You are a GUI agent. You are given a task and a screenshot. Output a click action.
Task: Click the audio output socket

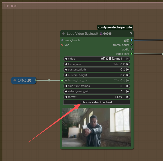tap(132, 49)
